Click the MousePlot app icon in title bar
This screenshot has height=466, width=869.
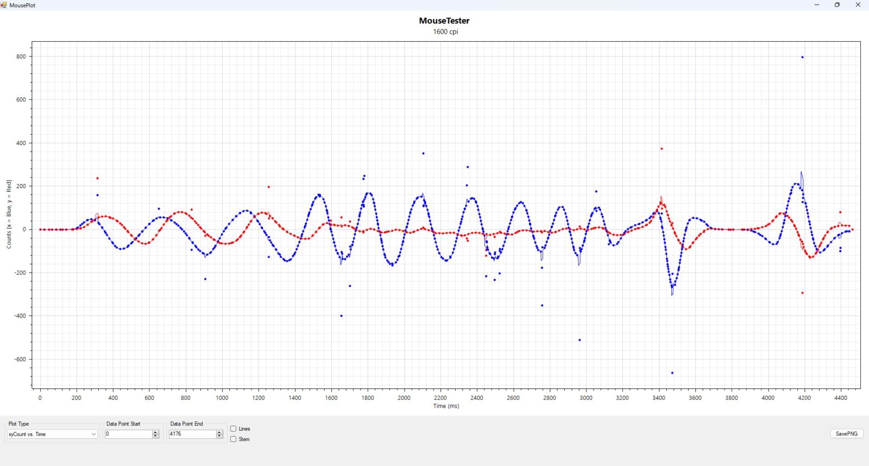[4, 5]
